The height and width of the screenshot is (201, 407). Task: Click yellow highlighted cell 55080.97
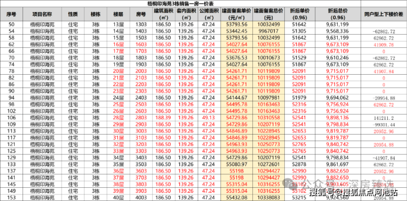pyautogui.click(x=237, y=164)
